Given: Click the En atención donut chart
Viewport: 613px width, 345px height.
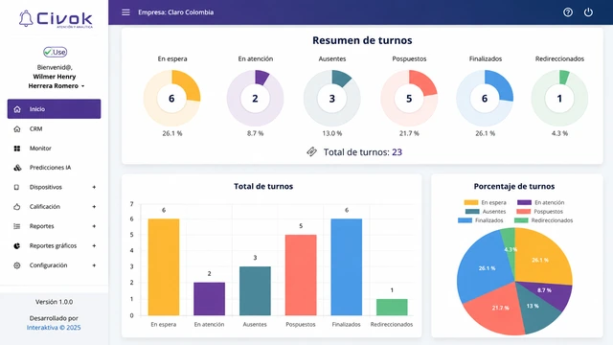Looking at the screenshot, I should click(x=255, y=98).
